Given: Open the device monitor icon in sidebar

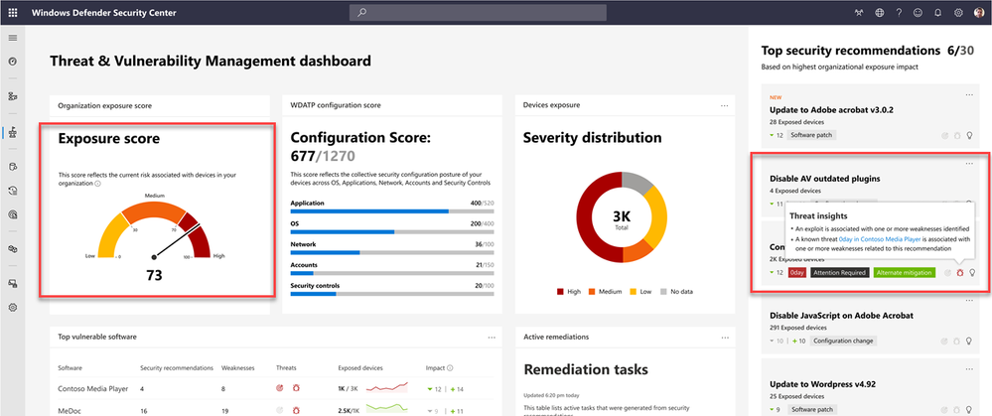Looking at the screenshot, I should (12, 284).
